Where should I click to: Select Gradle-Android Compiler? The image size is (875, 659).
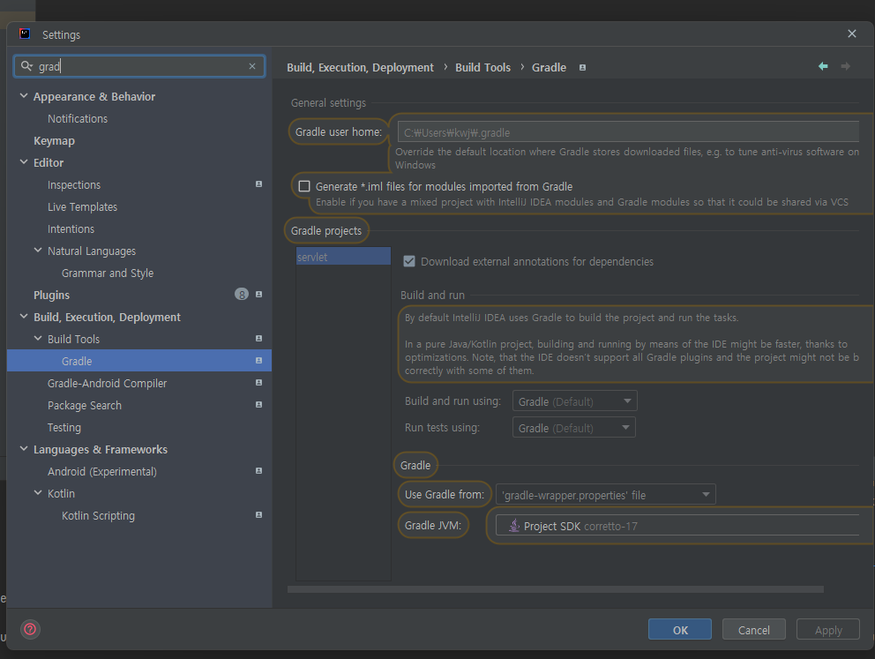(107, 384)
